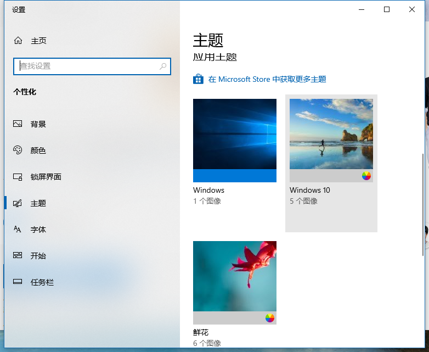
Task: Click the '鲜花' theme name
Action: [x=201, y=333]
